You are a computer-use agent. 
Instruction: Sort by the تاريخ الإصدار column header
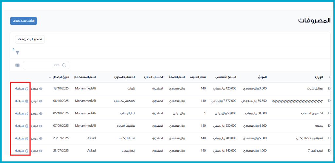(61, 77)
